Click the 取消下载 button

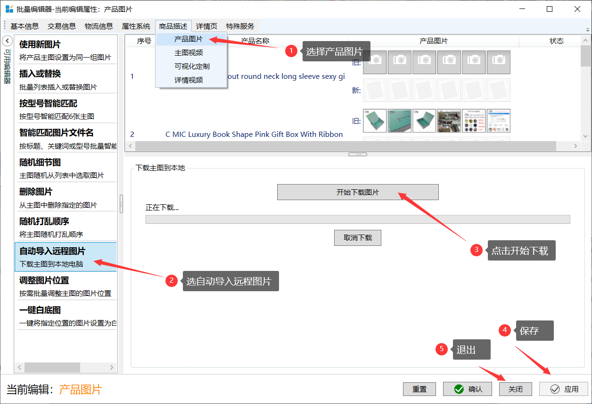point(357,238)
